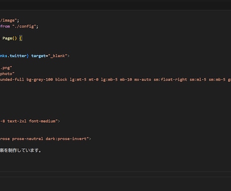Click the sm:float-right class name
The image size is (231, 191).
coord(170,79)
